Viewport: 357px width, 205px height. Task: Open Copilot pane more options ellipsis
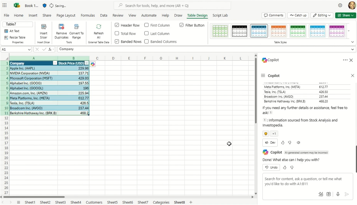pyautogui.click(x=345, y=60)
